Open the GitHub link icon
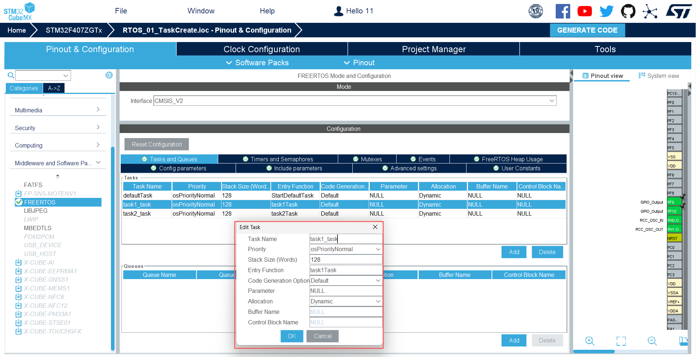696x357 pixels. click(628, 11)
